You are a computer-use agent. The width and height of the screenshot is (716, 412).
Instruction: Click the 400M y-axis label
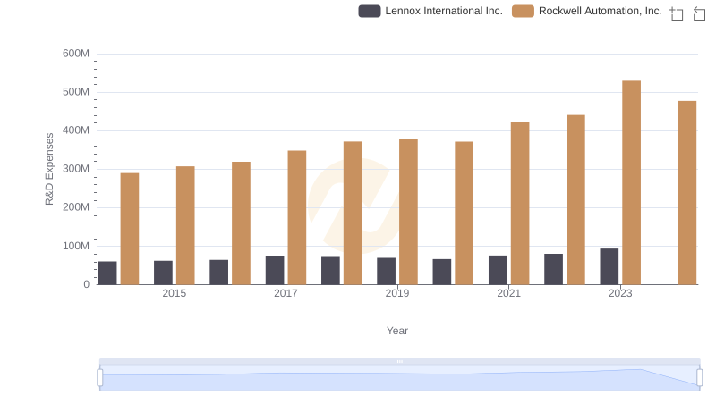point(76,130)
